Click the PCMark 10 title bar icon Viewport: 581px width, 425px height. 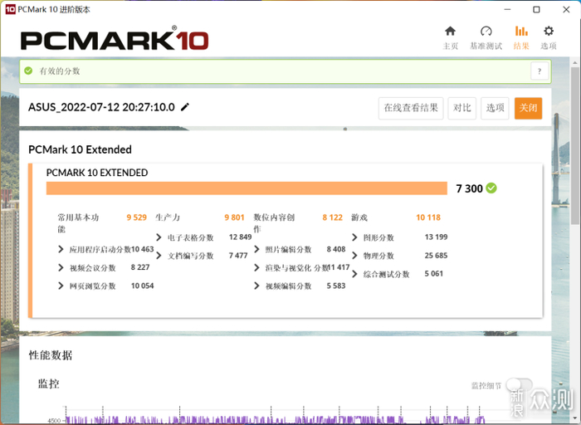coord(10,9)
